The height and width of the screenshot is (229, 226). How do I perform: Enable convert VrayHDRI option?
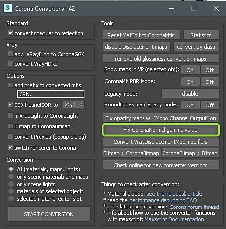pos(11,63)
